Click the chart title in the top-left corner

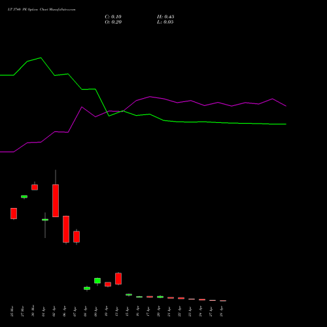(41, 10)
